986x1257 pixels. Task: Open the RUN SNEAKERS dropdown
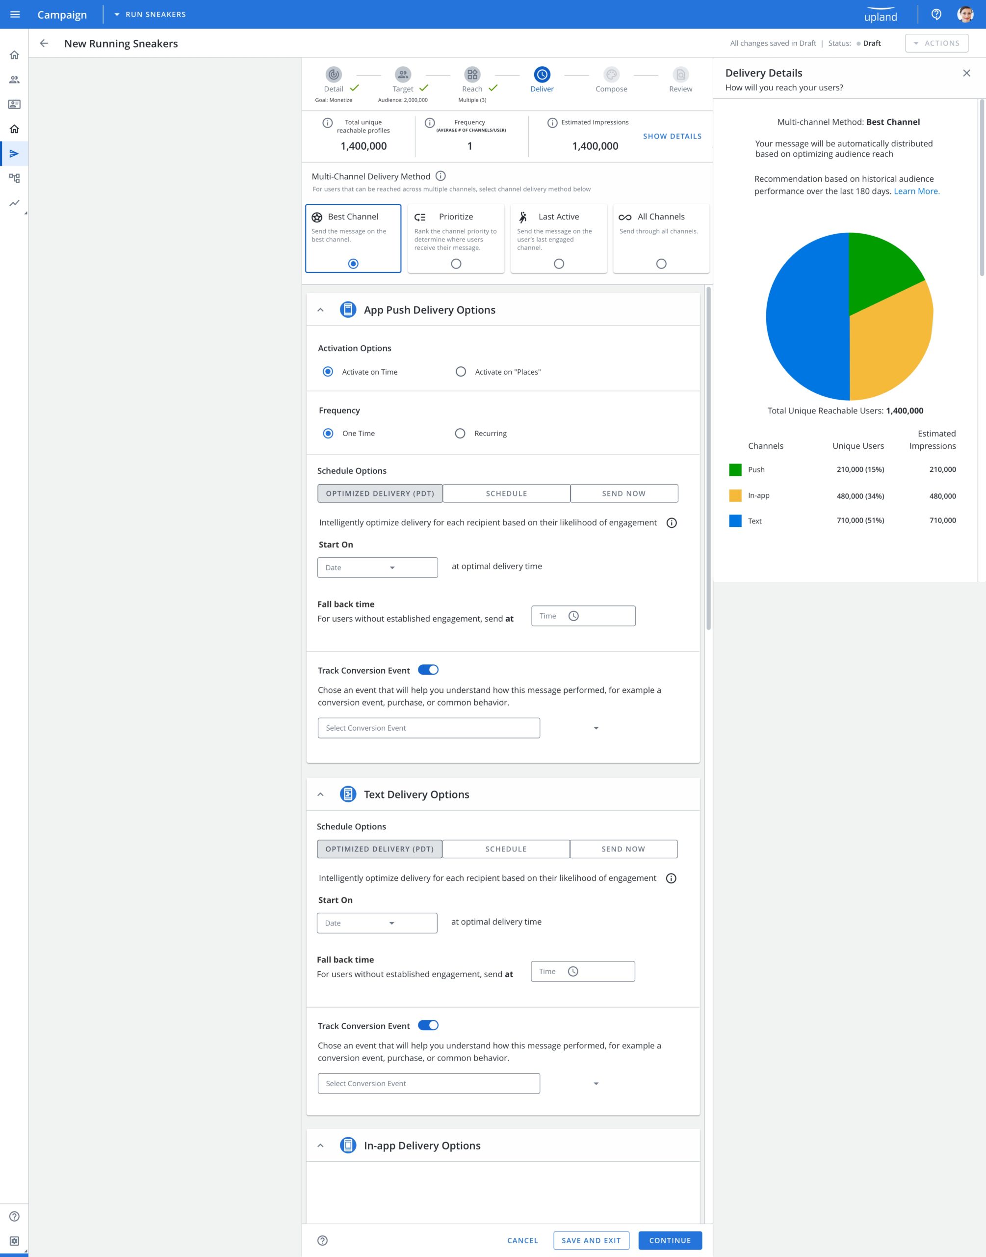click(150, 14)
